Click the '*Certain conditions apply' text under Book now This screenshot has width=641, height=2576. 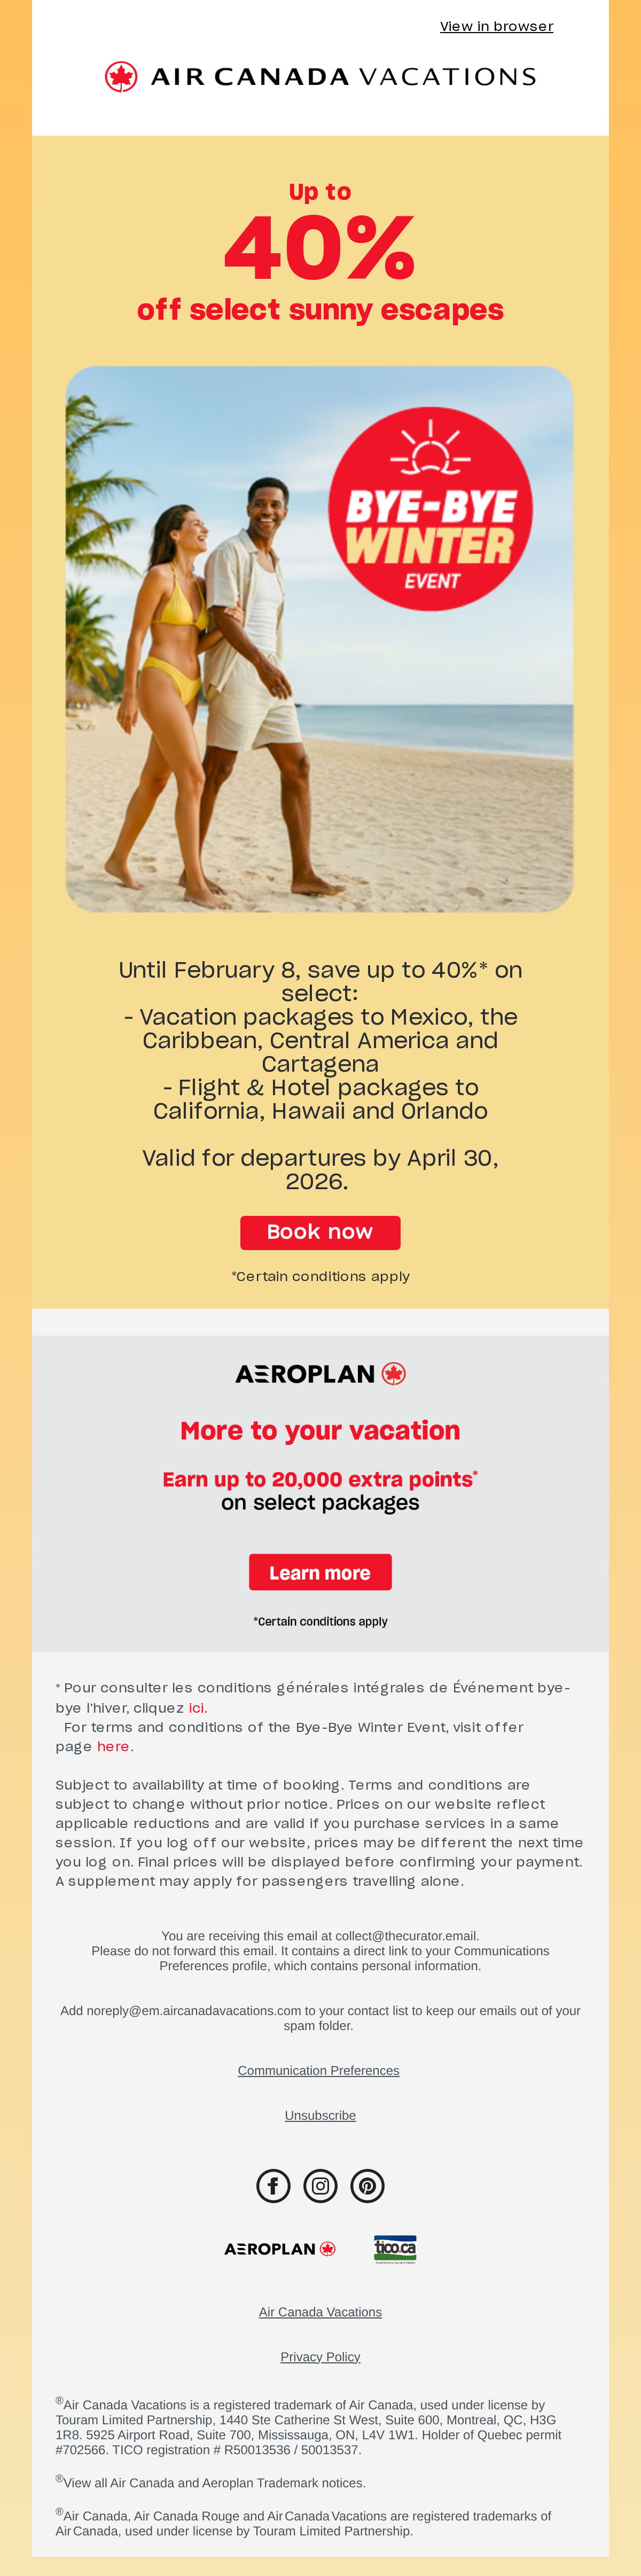[320, 1275]
